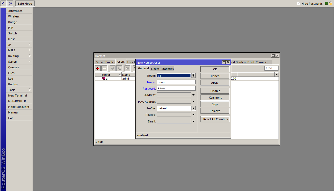334x191 pixels.
Task: Toggle the Safe Mode button
Action: pos(25,4)
